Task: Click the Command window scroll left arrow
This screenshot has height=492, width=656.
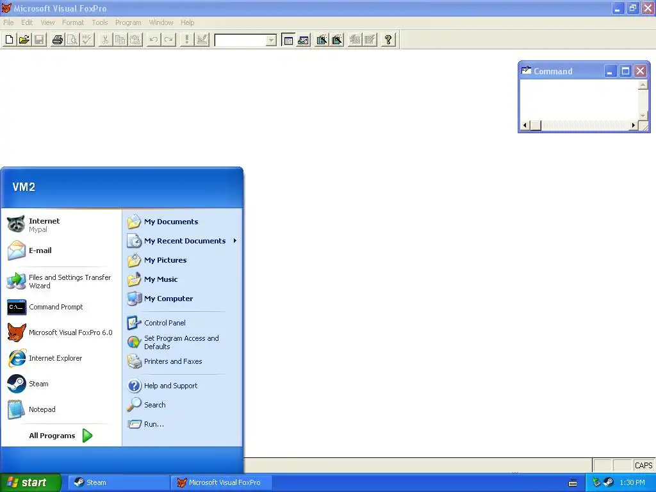Action: [x=525, y=125]
